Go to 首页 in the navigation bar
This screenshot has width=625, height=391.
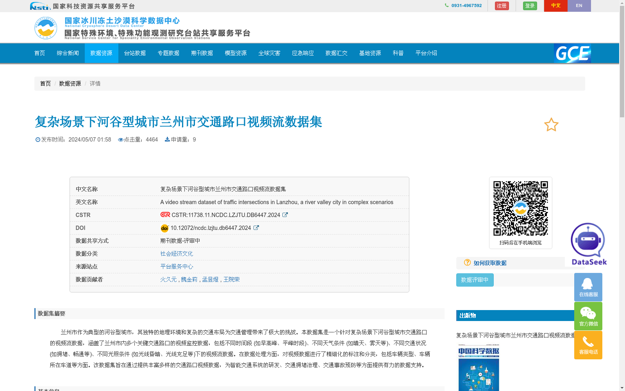40,53
